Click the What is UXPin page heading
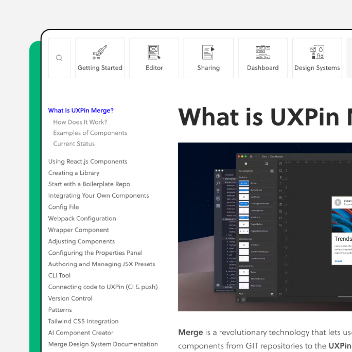This screenshot has width=352, height=352. tap(265, 117)
